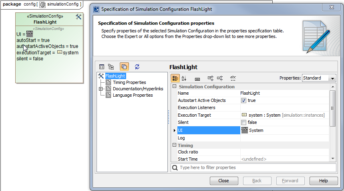
Task: Click the Forward button
Action: (x=290, y=181)
